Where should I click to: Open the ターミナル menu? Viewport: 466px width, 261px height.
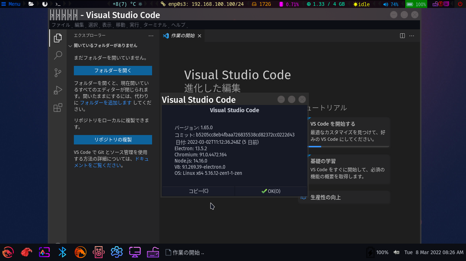pyautogui.click(x=155, y=25)
